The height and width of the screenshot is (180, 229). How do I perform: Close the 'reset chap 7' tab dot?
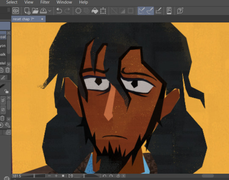click(x=42, y=19)
